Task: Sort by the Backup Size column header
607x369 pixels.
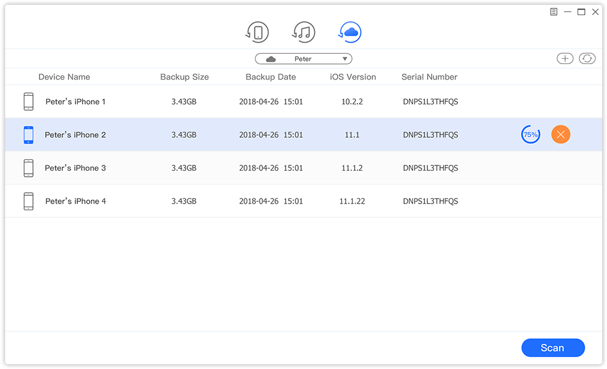Action: (184, 77)
